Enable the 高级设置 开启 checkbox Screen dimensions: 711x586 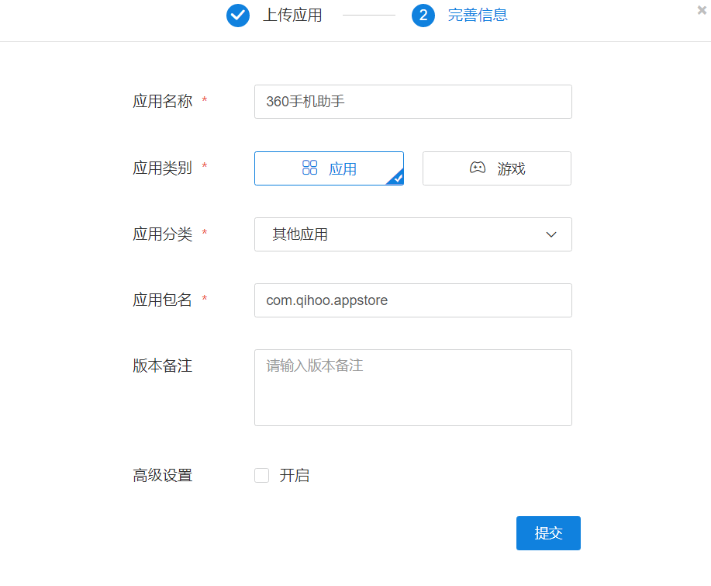tap(261, 475)
